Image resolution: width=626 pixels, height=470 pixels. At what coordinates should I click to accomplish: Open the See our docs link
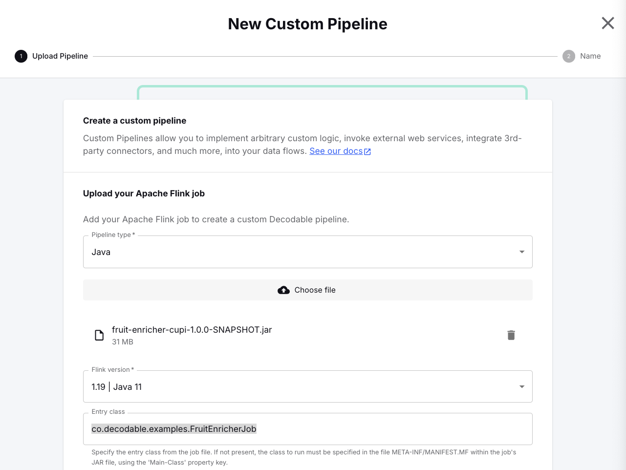point(336,151)
